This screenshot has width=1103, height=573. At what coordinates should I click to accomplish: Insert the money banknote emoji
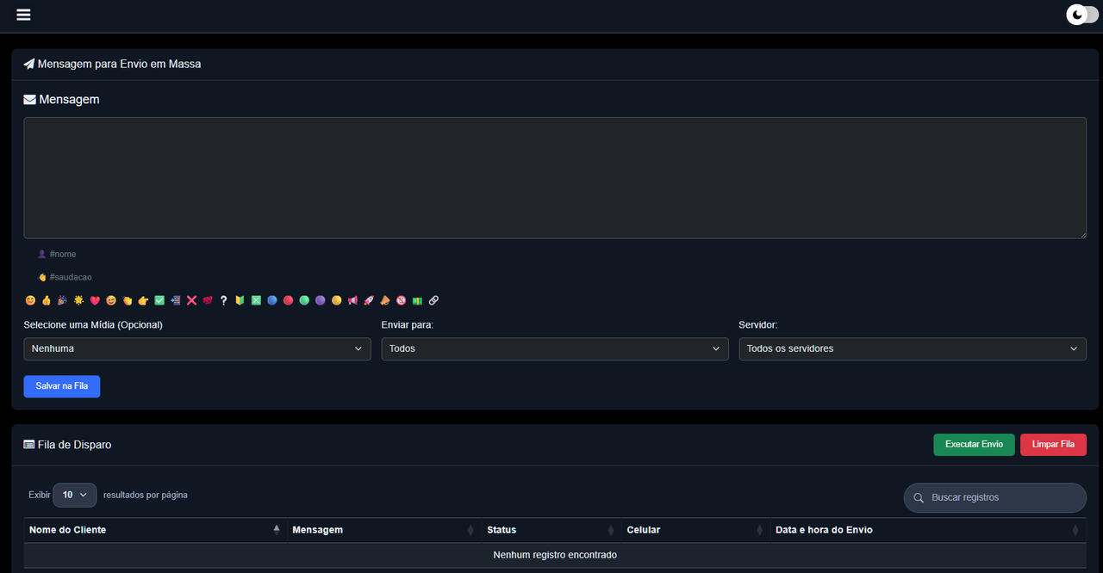coord(417,300)
